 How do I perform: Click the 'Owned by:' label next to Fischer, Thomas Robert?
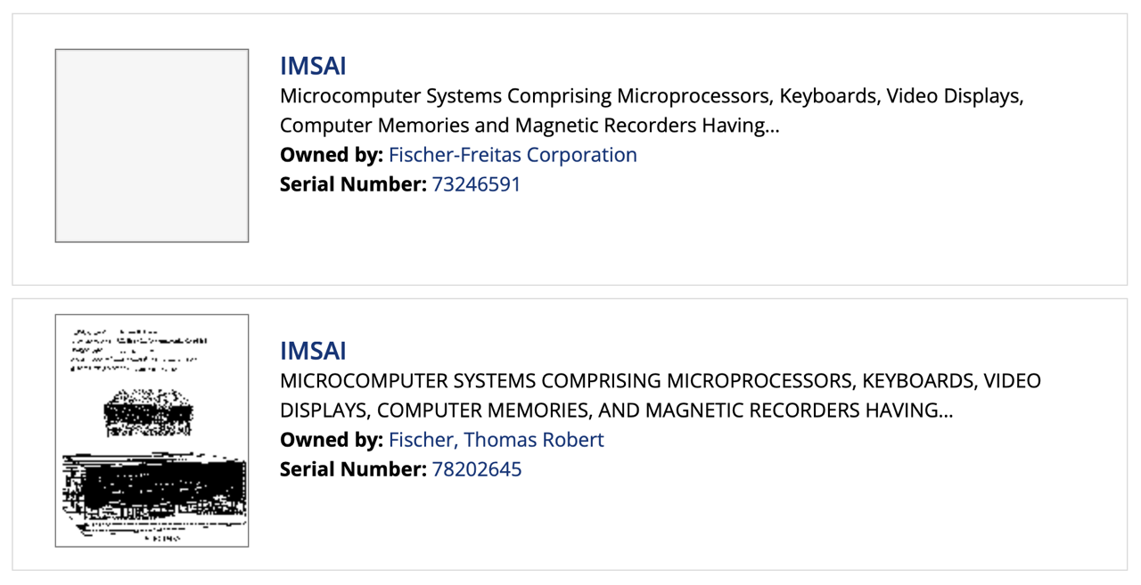click(332, 440)
